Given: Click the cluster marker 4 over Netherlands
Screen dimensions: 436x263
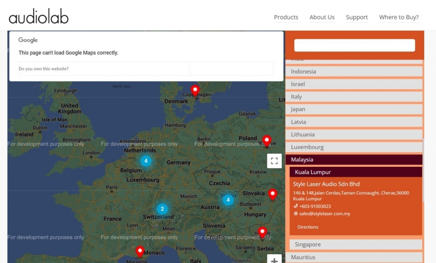Looking at the screenshot, I should pyautogui.click(x=146, y=161).
